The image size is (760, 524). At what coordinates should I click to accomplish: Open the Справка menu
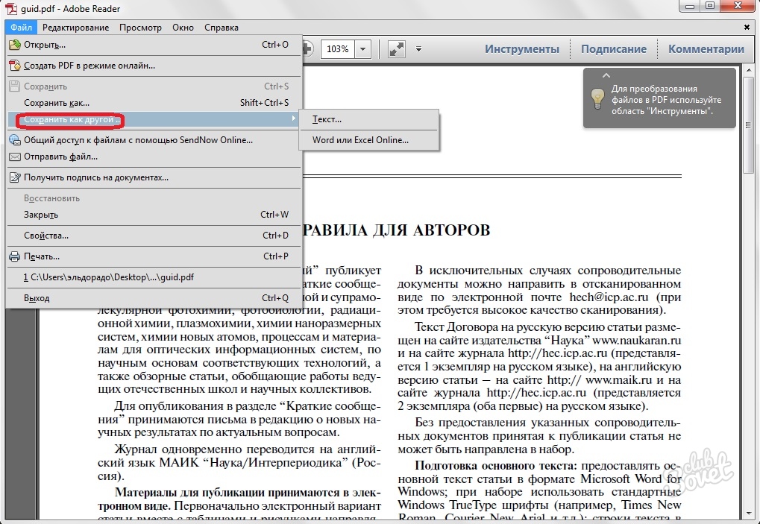[222, 28]
